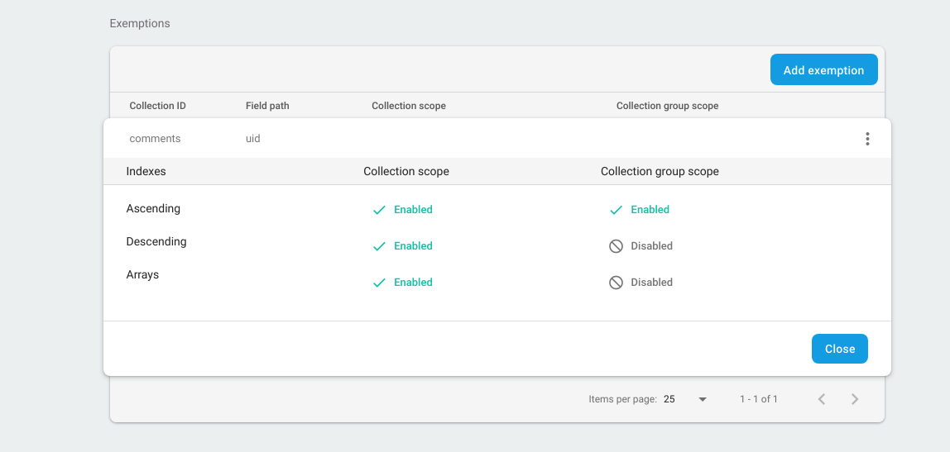Viewport: 950px width, 452px height.
Task: Open the items per page dropdown
Action: (685, 399)
